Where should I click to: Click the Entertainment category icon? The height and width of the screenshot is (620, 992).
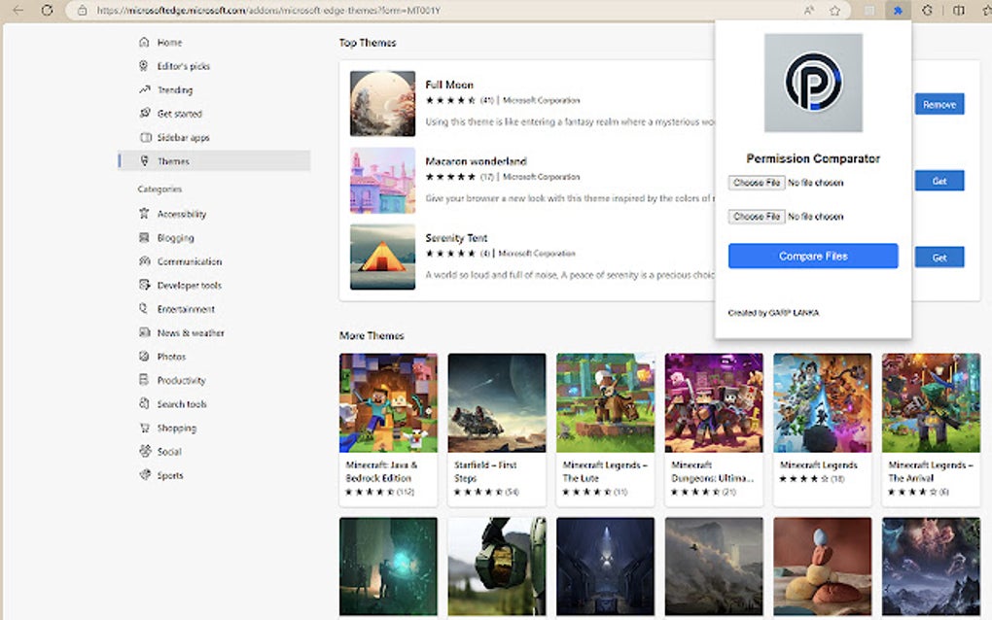[144, 308]
